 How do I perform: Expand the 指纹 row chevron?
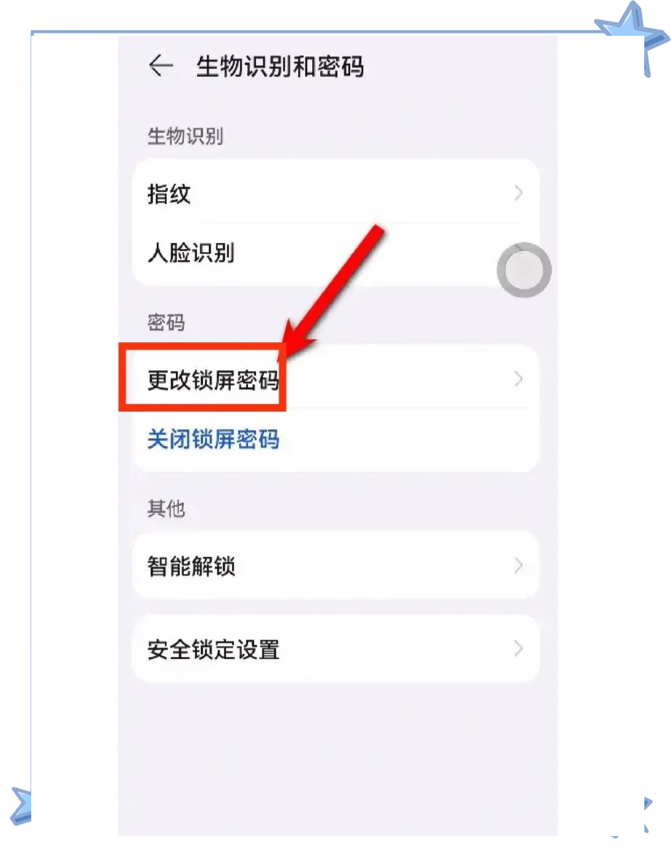(518, 193)
